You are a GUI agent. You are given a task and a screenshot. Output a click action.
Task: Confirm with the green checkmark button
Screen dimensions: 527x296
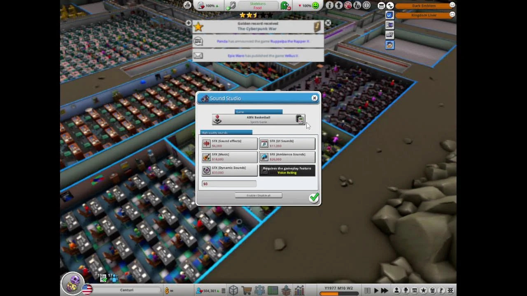click(x=314, y=198)
